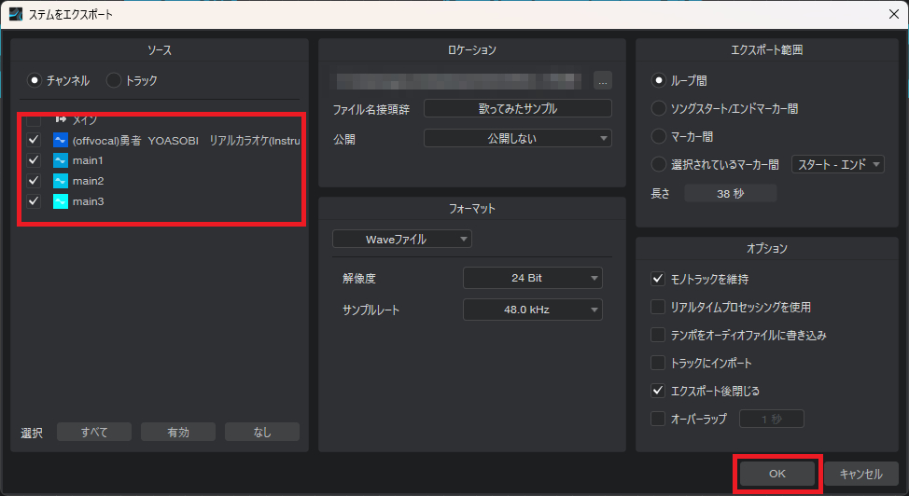Click the Studio One logo icon in title bar
This screenshot has width=909, height=496.
click(16, 14)
